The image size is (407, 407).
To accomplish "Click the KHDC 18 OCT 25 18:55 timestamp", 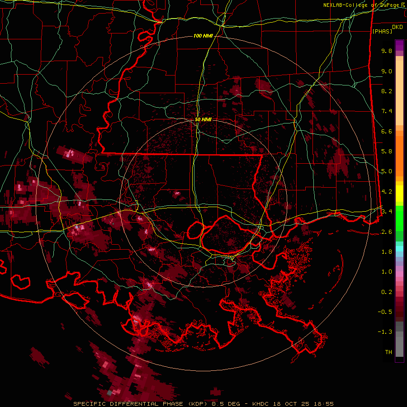I will tap(293, 404).
